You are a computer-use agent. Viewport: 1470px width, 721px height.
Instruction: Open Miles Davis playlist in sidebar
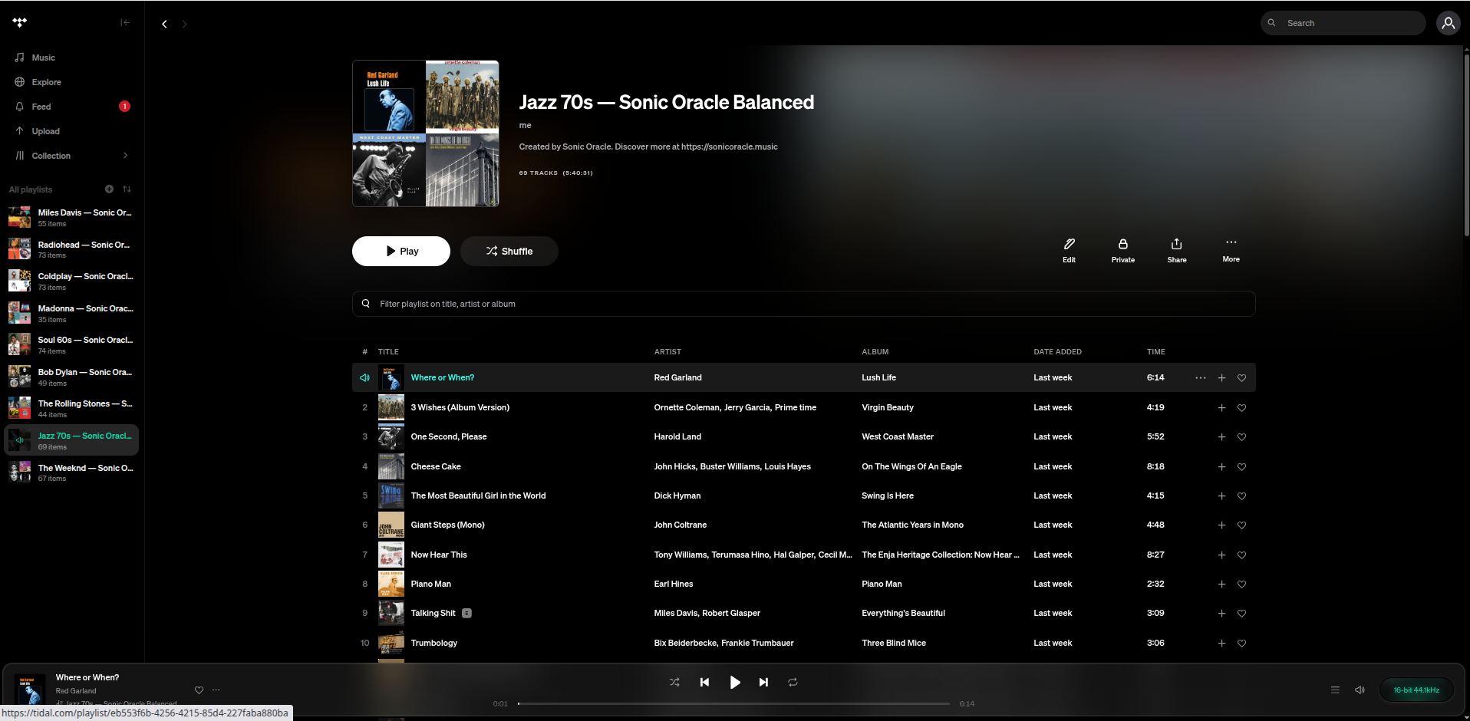coord(72,218)
